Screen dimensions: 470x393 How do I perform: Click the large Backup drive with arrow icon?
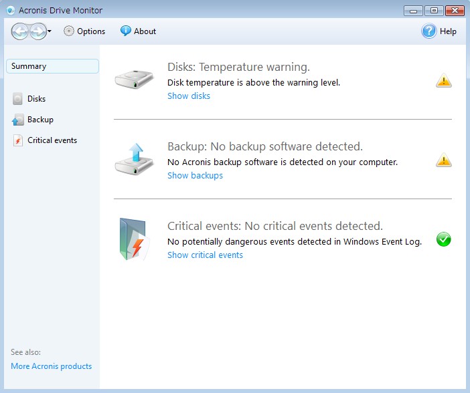[134, 159]
